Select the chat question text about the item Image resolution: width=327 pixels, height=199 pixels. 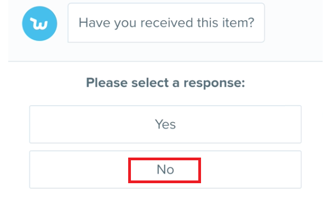click(x=167, y=22)
